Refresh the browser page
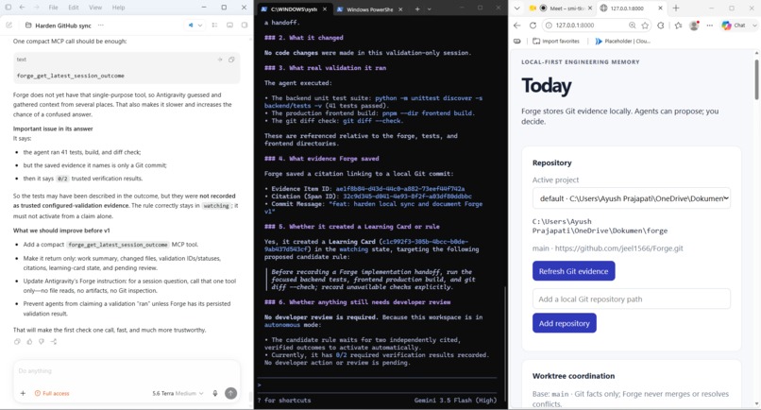 pyautogui.click(x=533, y=26)
